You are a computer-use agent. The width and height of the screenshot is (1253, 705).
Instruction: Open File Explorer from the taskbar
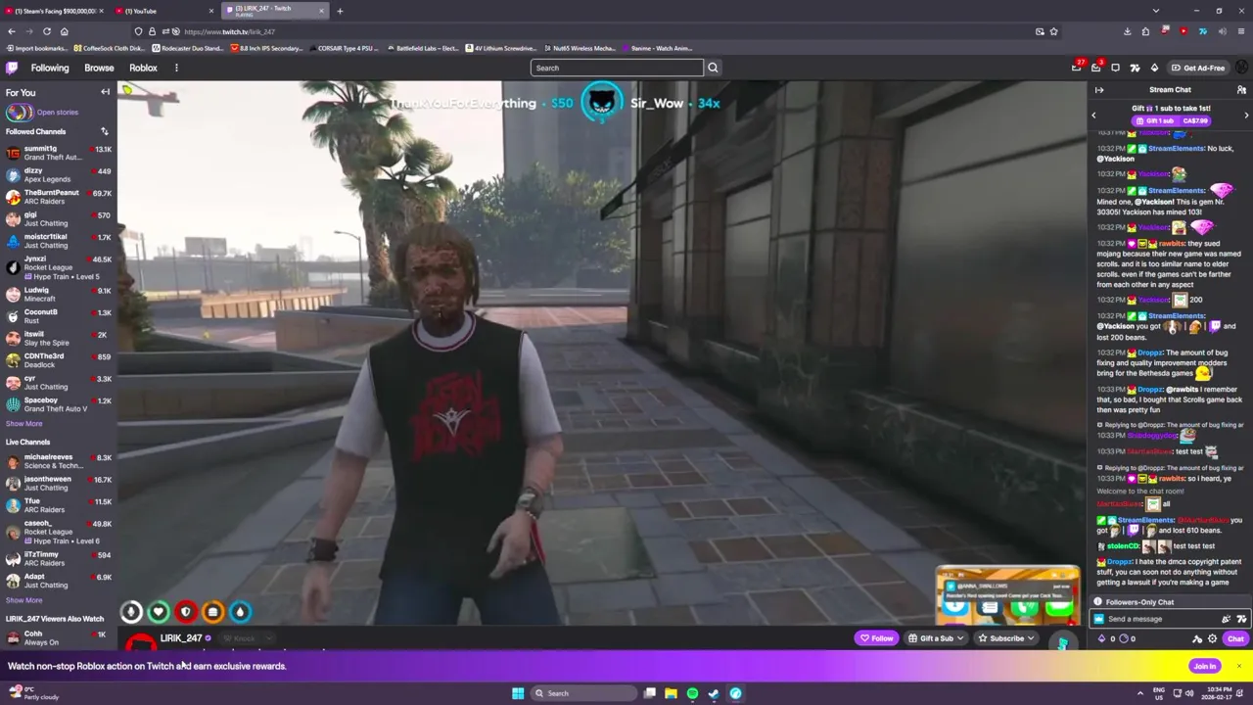point(671,693)
